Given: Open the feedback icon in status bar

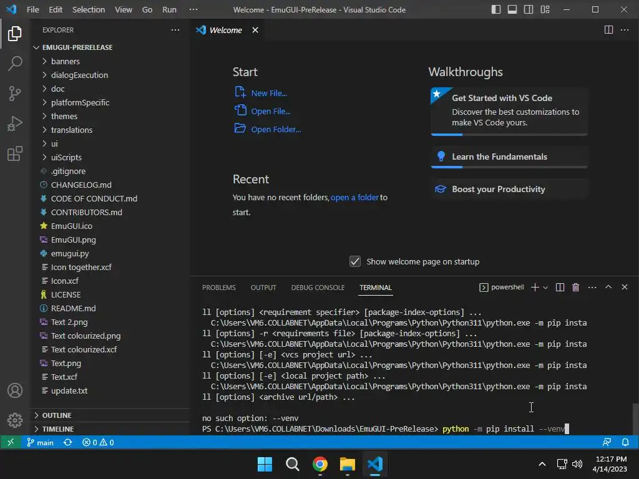Looking at the screenshot, I should [607, 442].
